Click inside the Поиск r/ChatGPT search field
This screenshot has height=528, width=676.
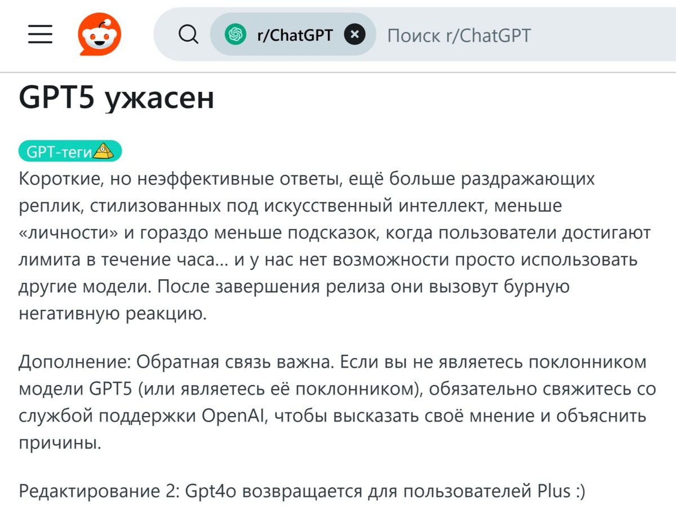pyautogui.click(x=459, y=35)
